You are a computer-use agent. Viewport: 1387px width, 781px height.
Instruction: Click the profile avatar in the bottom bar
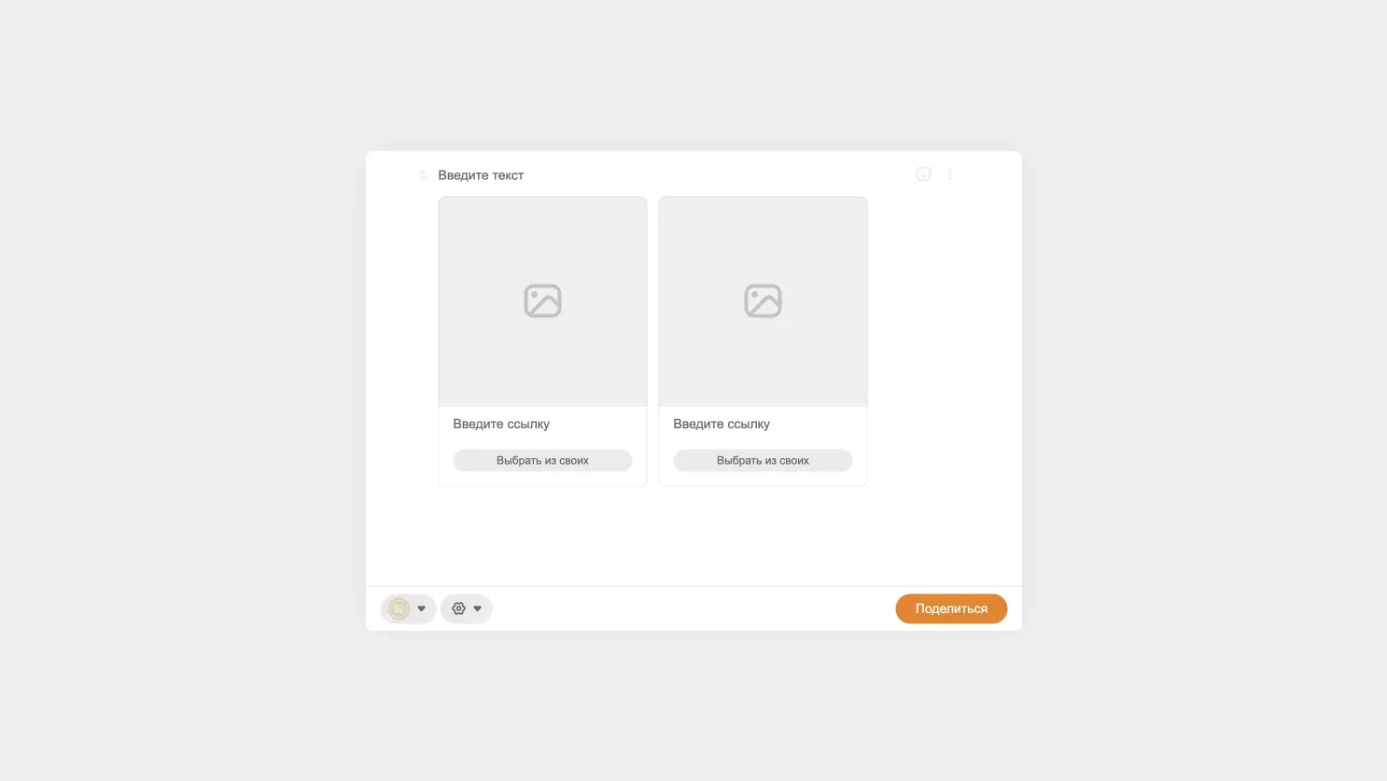(399, 608)
